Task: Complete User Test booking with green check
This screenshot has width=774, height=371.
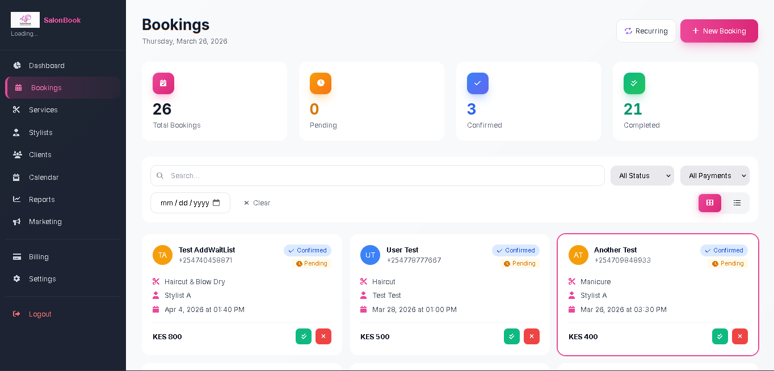Action: [512, 336]
